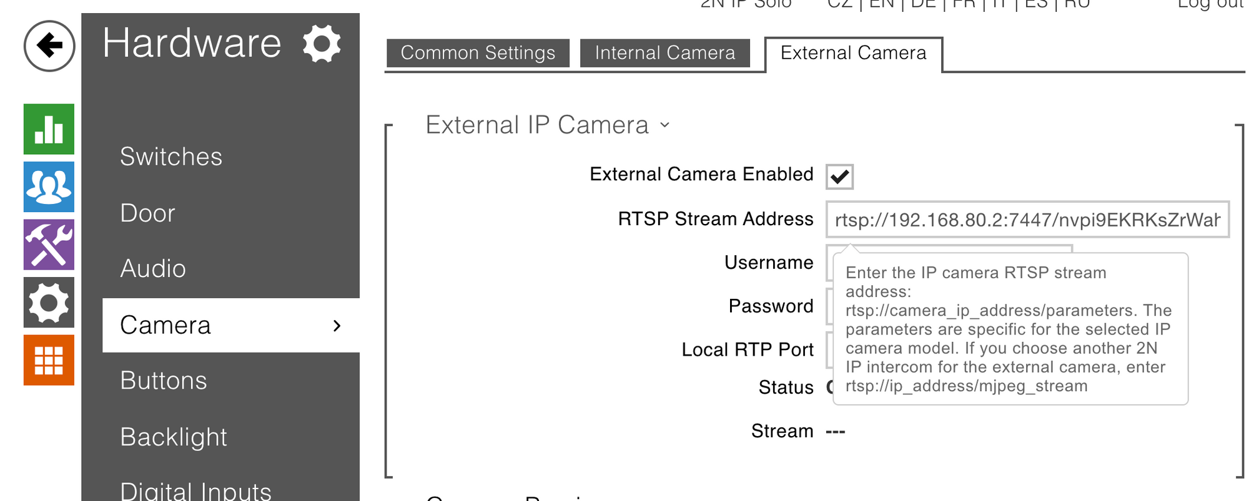Viewport: 1249px width, 501px height.
Task: Open the purple Services tools icon
Action: pyautogui.click(x=49, y=245)
